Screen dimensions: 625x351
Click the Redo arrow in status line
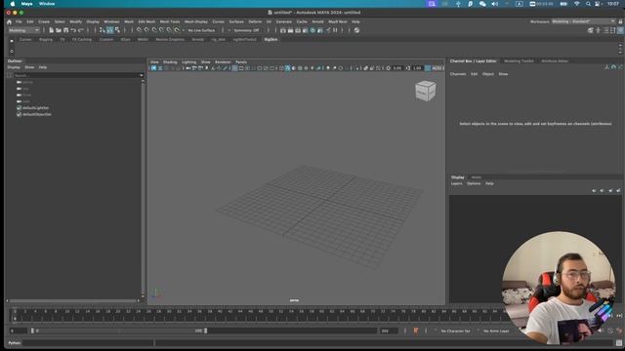point(81,30)
